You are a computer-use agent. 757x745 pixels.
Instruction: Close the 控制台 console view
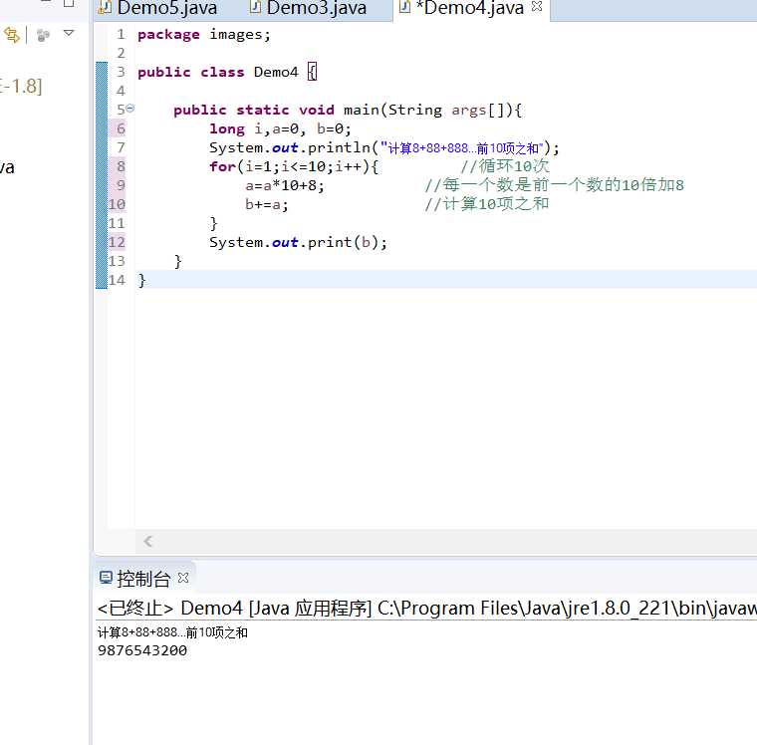pyautogui.click(x=183, y=578)
